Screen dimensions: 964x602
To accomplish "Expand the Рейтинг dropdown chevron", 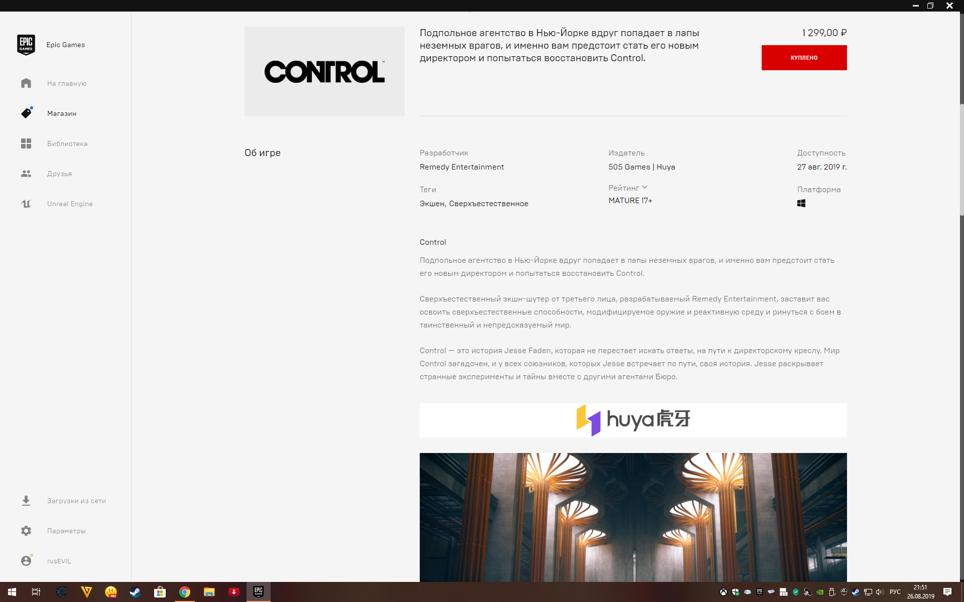I will [645, 188].
